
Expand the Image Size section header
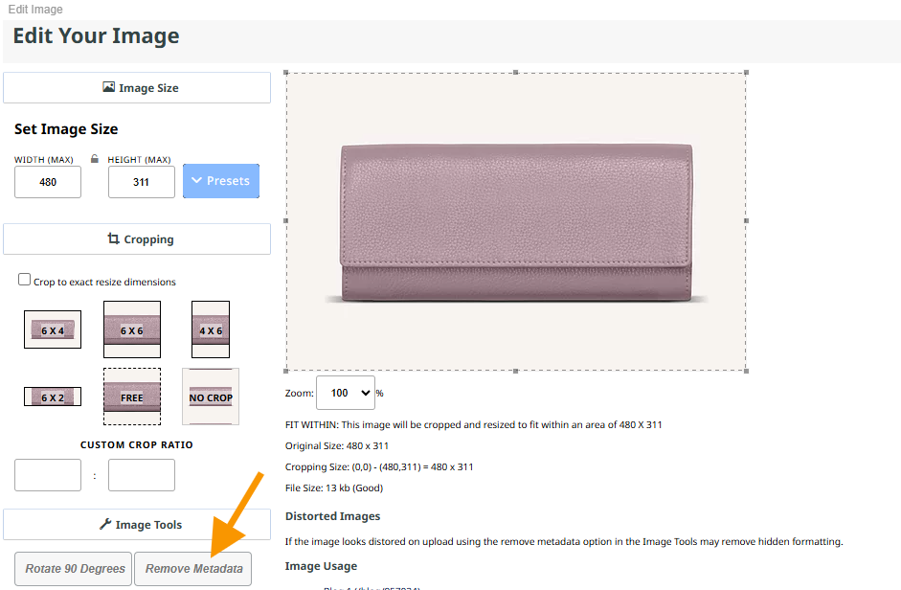coord(137,88)
